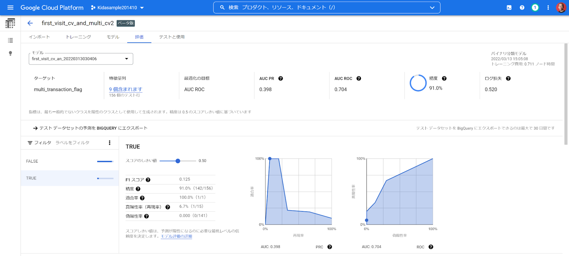The width and height of the screenshot is (569, 256).
Task: Open the 9 個含まれます feature columns link
Action: click(126, 89)
